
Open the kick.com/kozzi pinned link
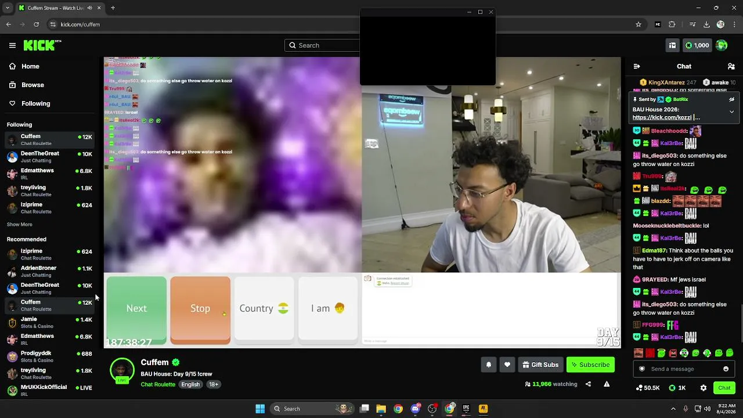click(662, 117)
